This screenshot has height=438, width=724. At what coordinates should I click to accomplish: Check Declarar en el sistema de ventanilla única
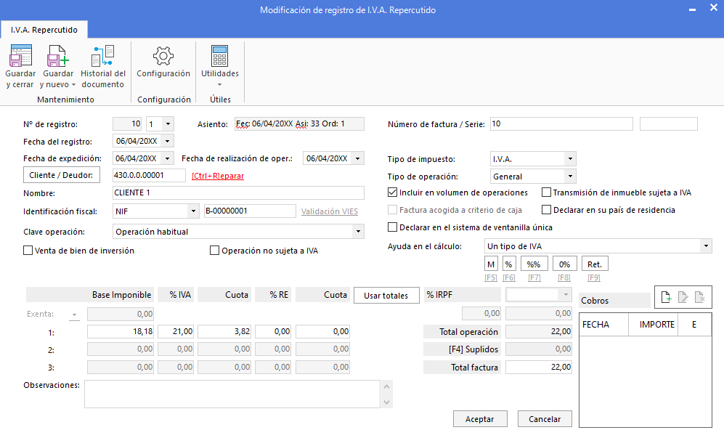[392, 227]
